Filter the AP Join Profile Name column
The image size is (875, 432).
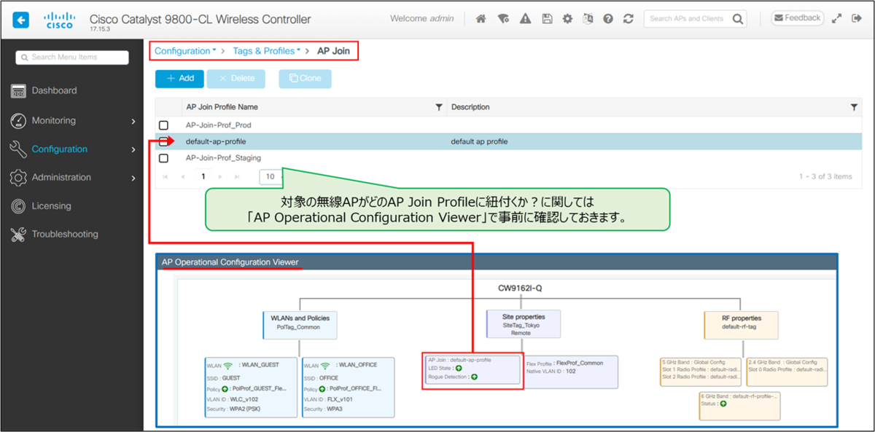point(439,107)
